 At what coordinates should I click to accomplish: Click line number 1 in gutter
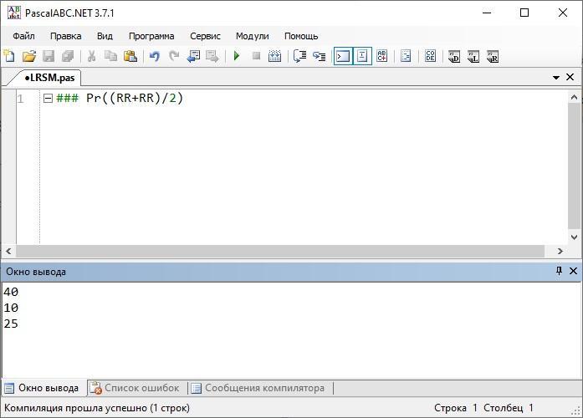pyautogui.click(x=20, y=99)
